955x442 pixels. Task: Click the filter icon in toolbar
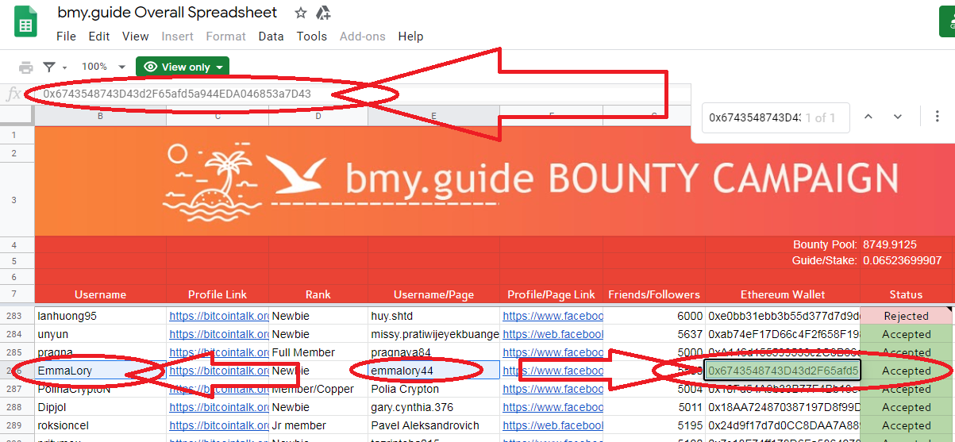tap(49, 67)
